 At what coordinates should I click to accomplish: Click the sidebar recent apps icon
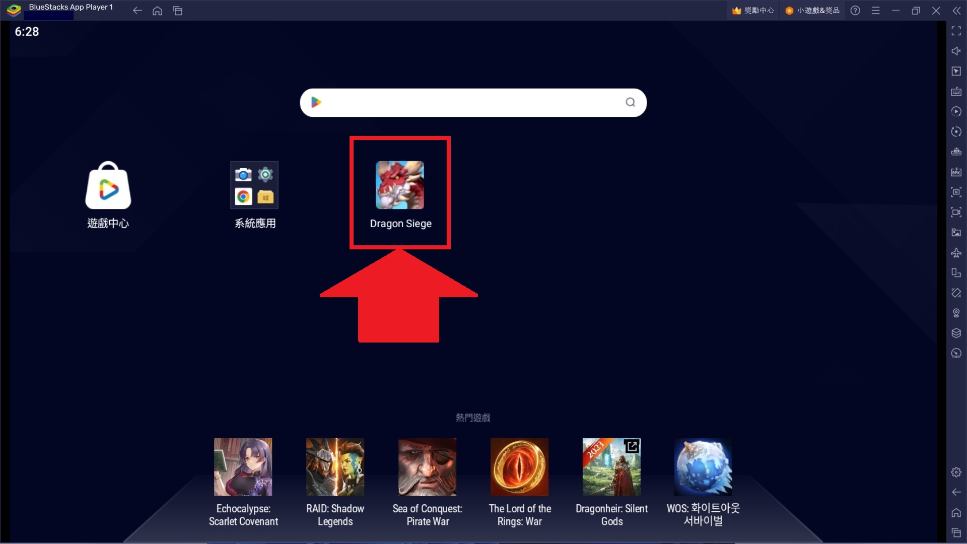pyautogui.click(x=956, y=532)
